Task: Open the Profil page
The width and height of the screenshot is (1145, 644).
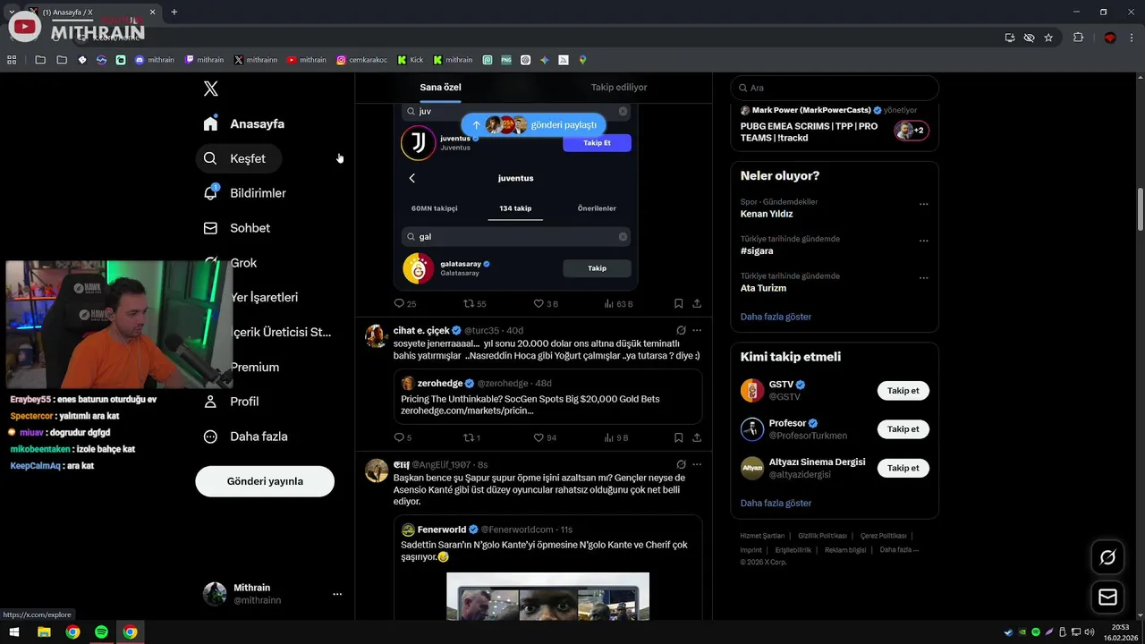Action: pos(231,402)
